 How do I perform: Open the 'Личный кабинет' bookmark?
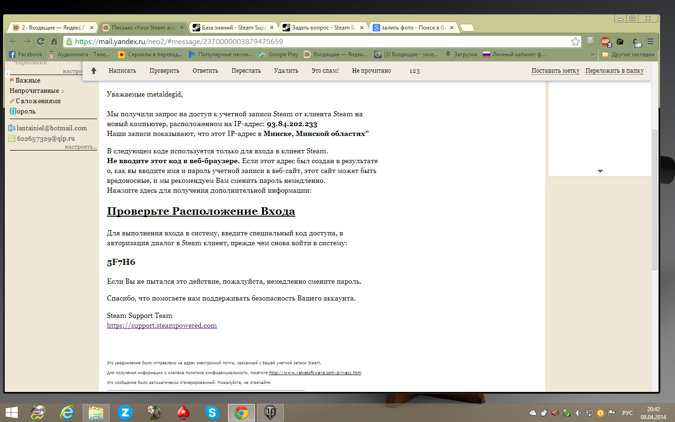click(x=514, y=54)
